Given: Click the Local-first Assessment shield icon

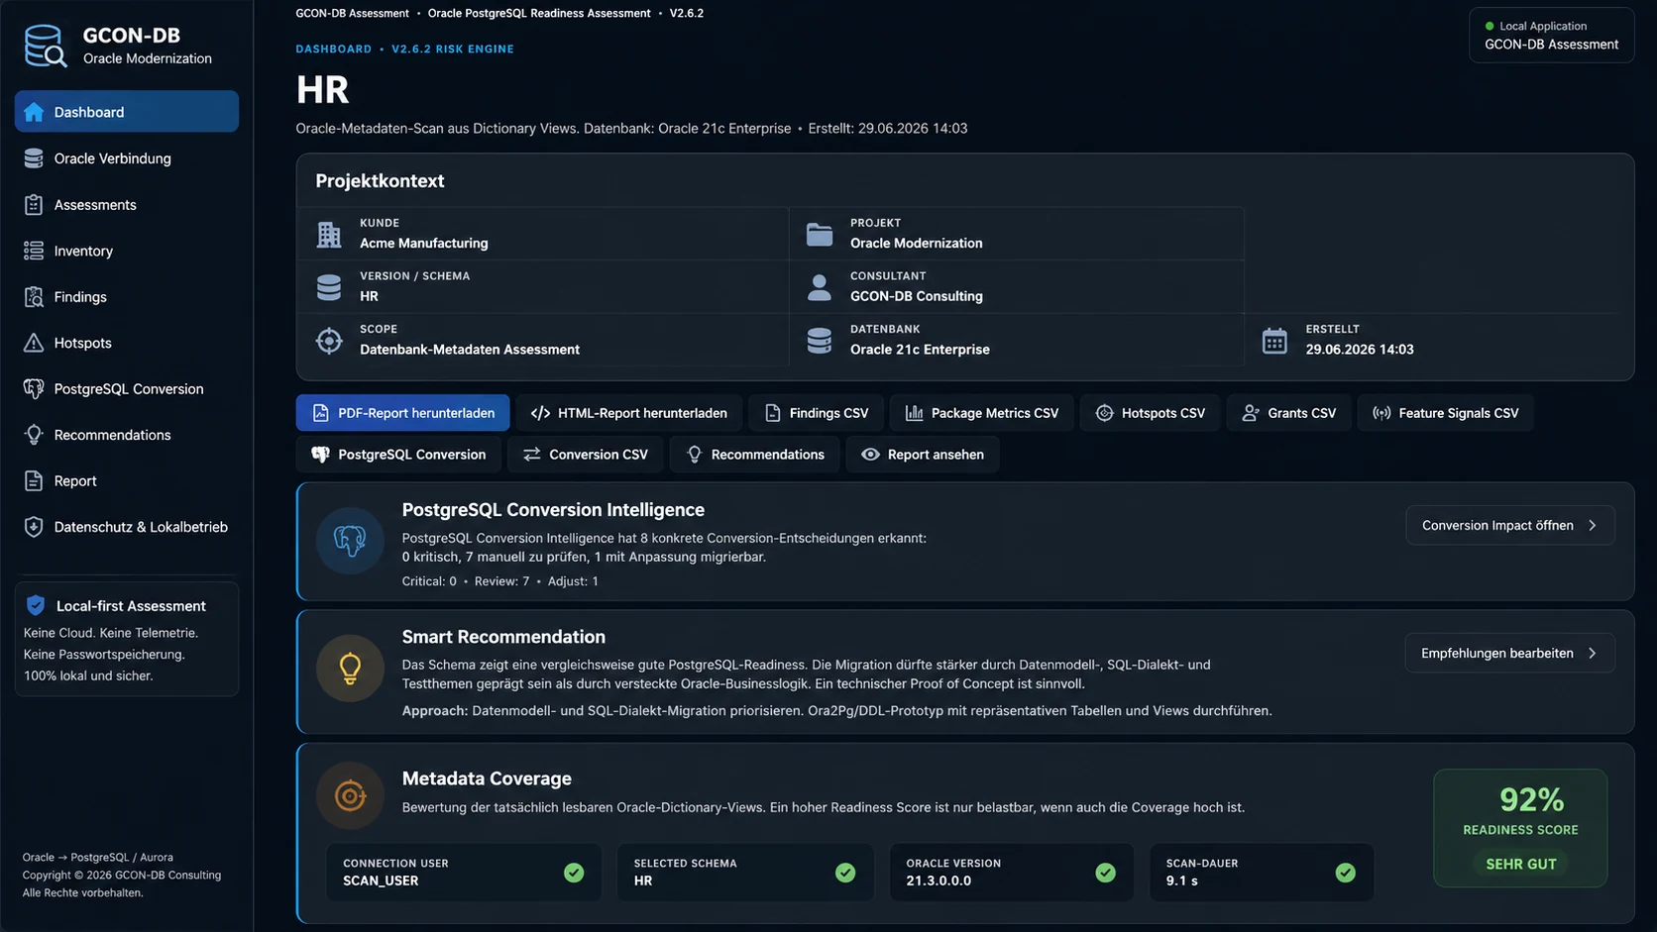Looking at the screenshot, I should tap(36, 605).
